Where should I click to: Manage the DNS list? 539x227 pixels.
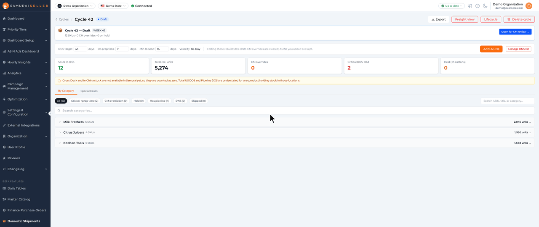coord(518,49)
